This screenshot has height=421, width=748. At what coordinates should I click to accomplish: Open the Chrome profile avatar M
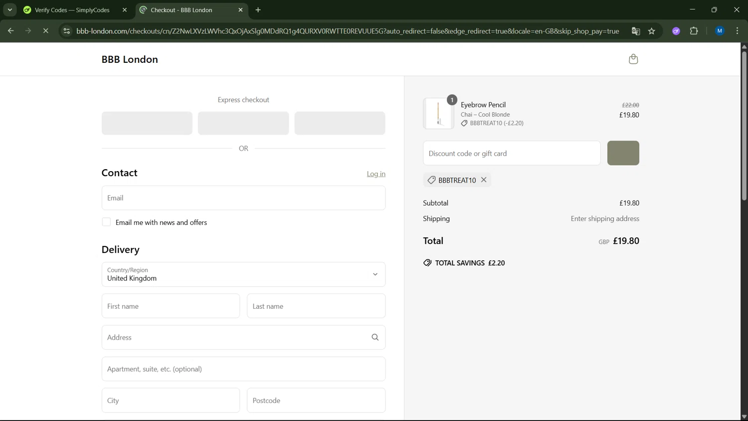720,31
